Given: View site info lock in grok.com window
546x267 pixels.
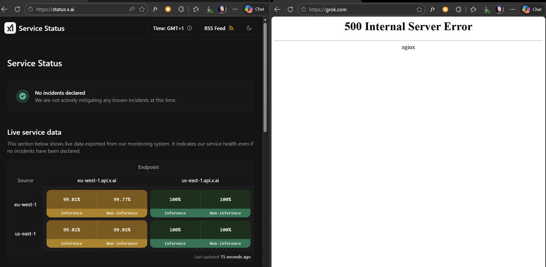Looking at the screenshot, I should [x=303, y=9].
